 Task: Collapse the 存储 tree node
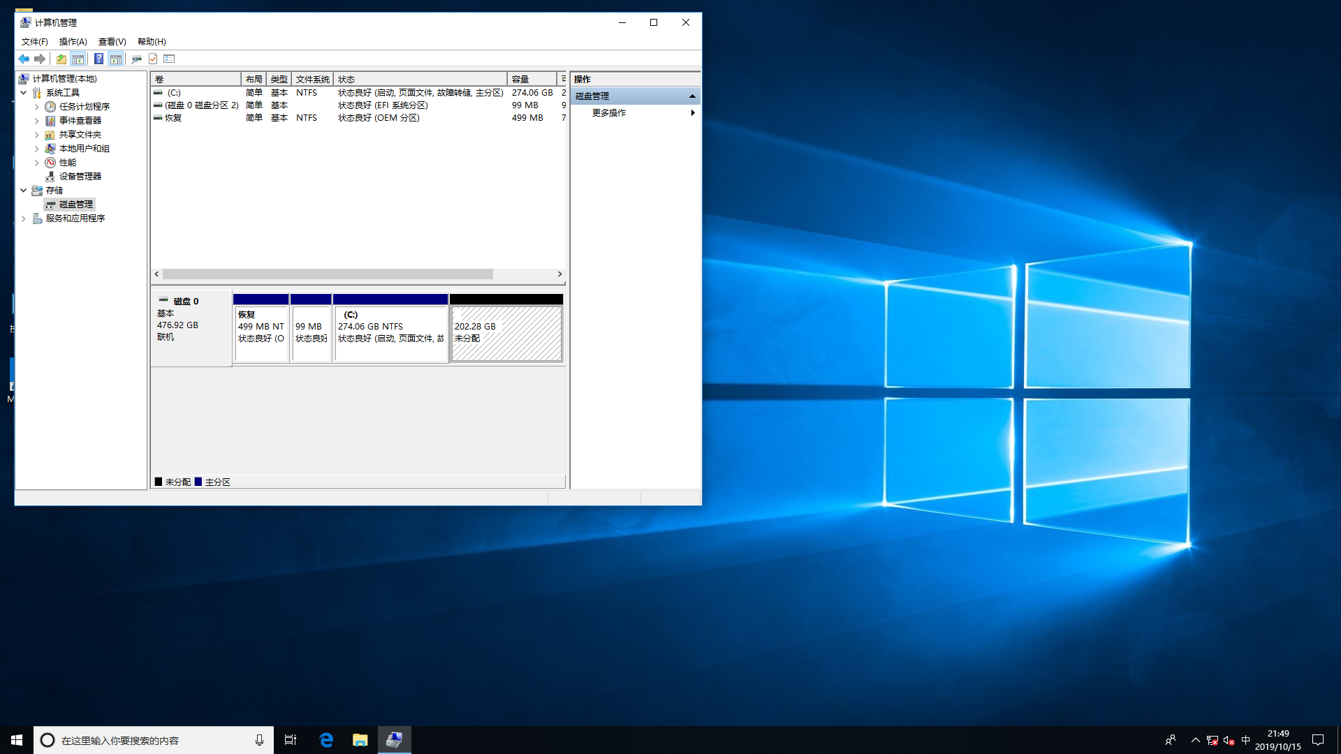click(24, 191)
